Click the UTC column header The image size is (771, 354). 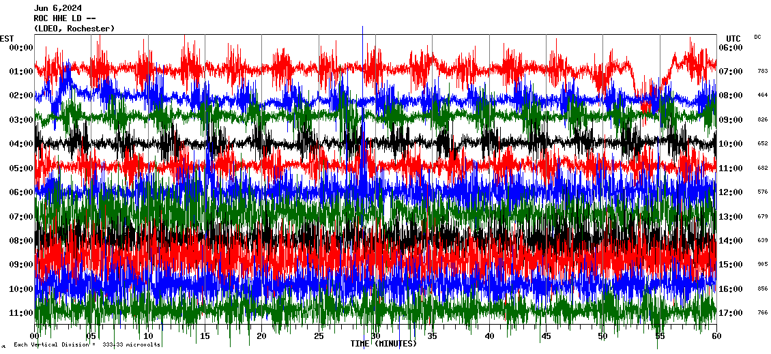[x=733, y=38]
